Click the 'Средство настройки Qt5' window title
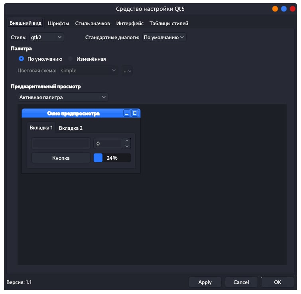This screenshot has height=294, width=301. coord(150,9)
